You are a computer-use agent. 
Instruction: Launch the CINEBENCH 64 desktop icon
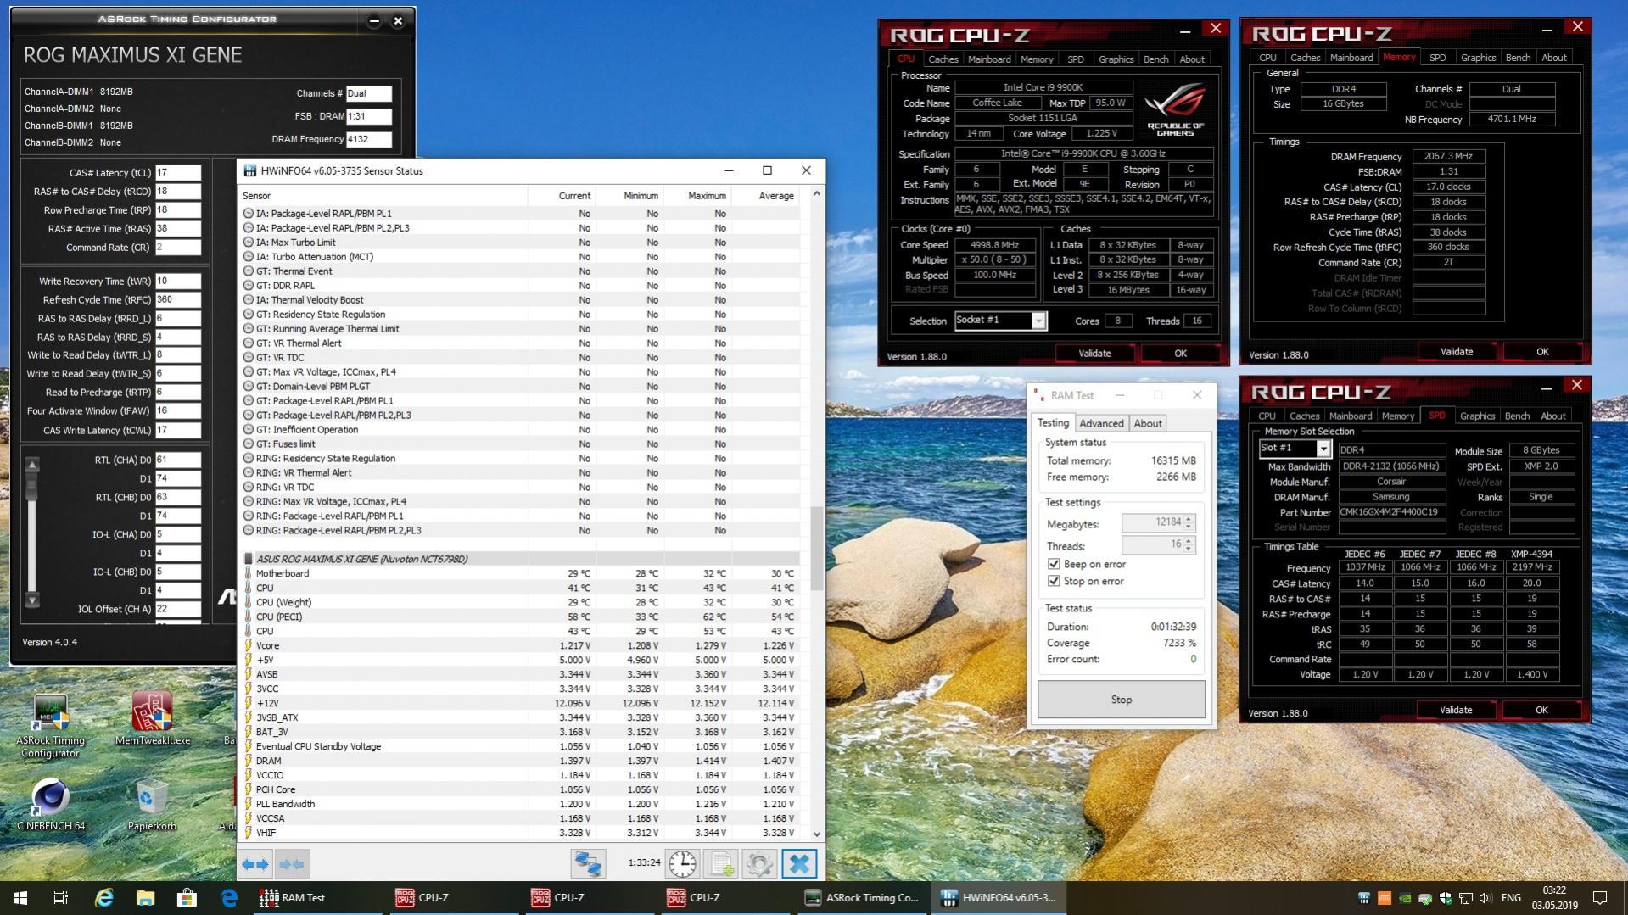click(50, 805)
